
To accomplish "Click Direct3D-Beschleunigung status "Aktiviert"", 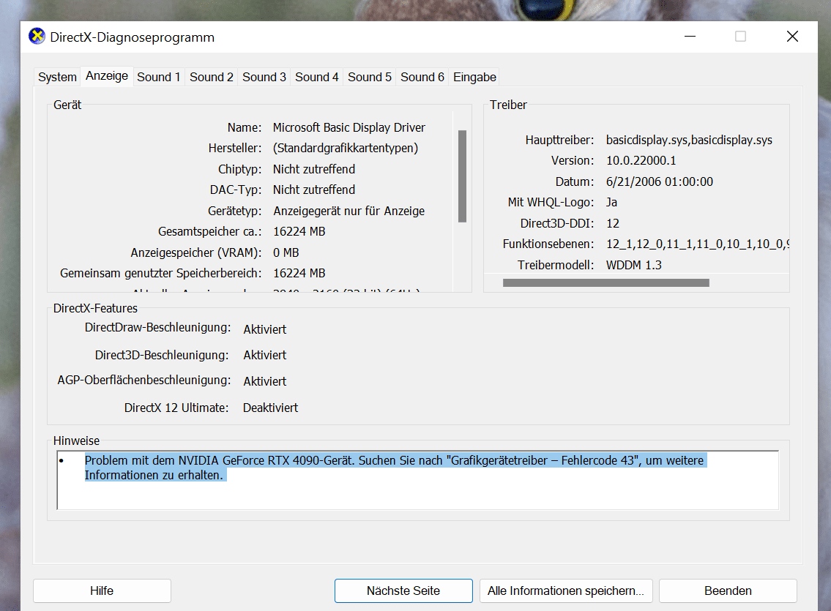I will [x=265, y=356].
